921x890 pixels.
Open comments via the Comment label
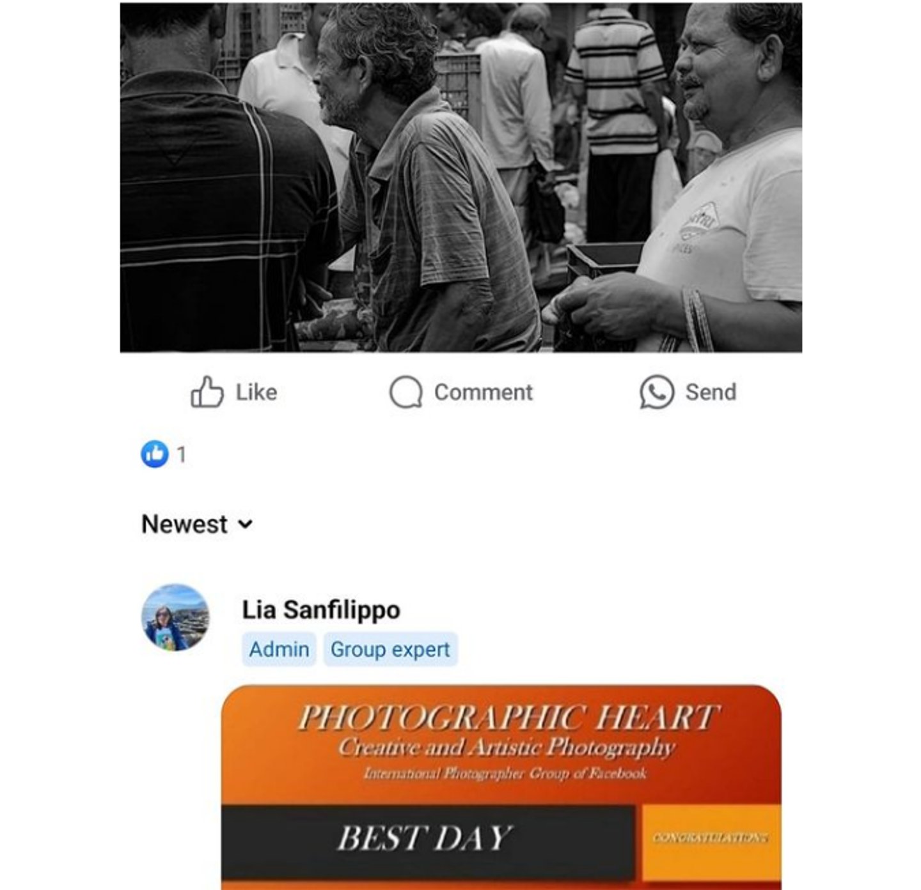(x=483, y=392)
